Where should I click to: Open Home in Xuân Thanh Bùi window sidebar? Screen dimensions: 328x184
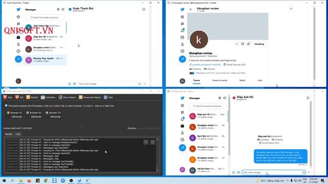(x=18, y=17)
